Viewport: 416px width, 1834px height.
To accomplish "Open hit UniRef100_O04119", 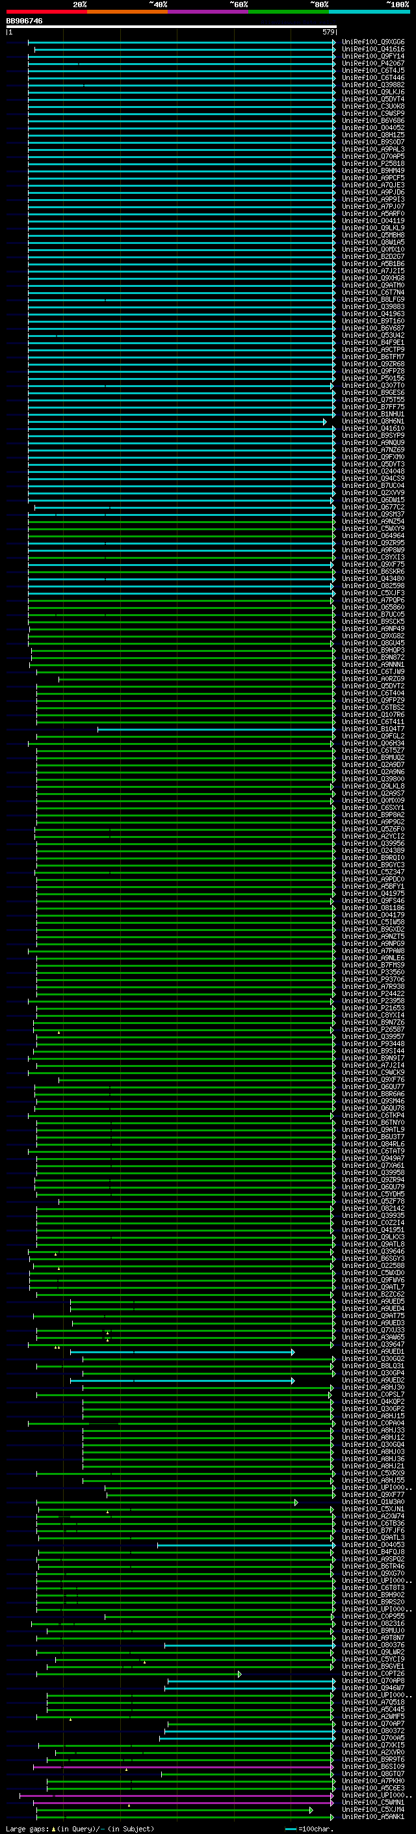I will (373, 221).
